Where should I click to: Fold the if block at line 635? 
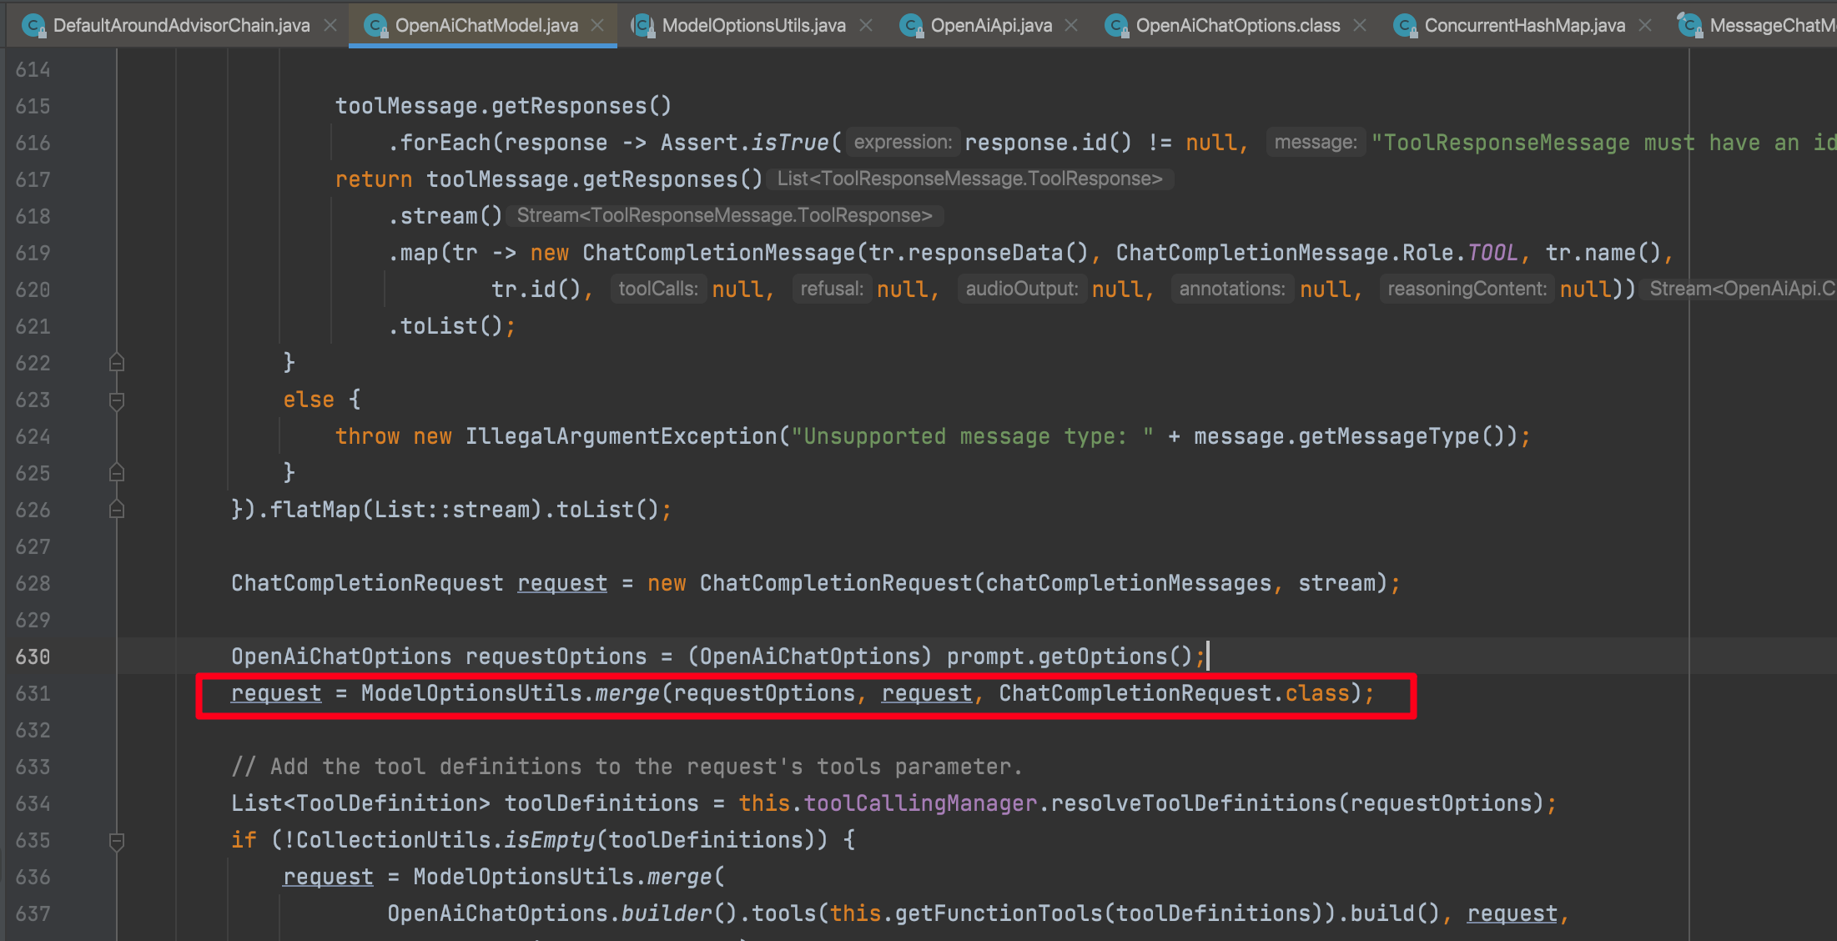tap(117, 841)
